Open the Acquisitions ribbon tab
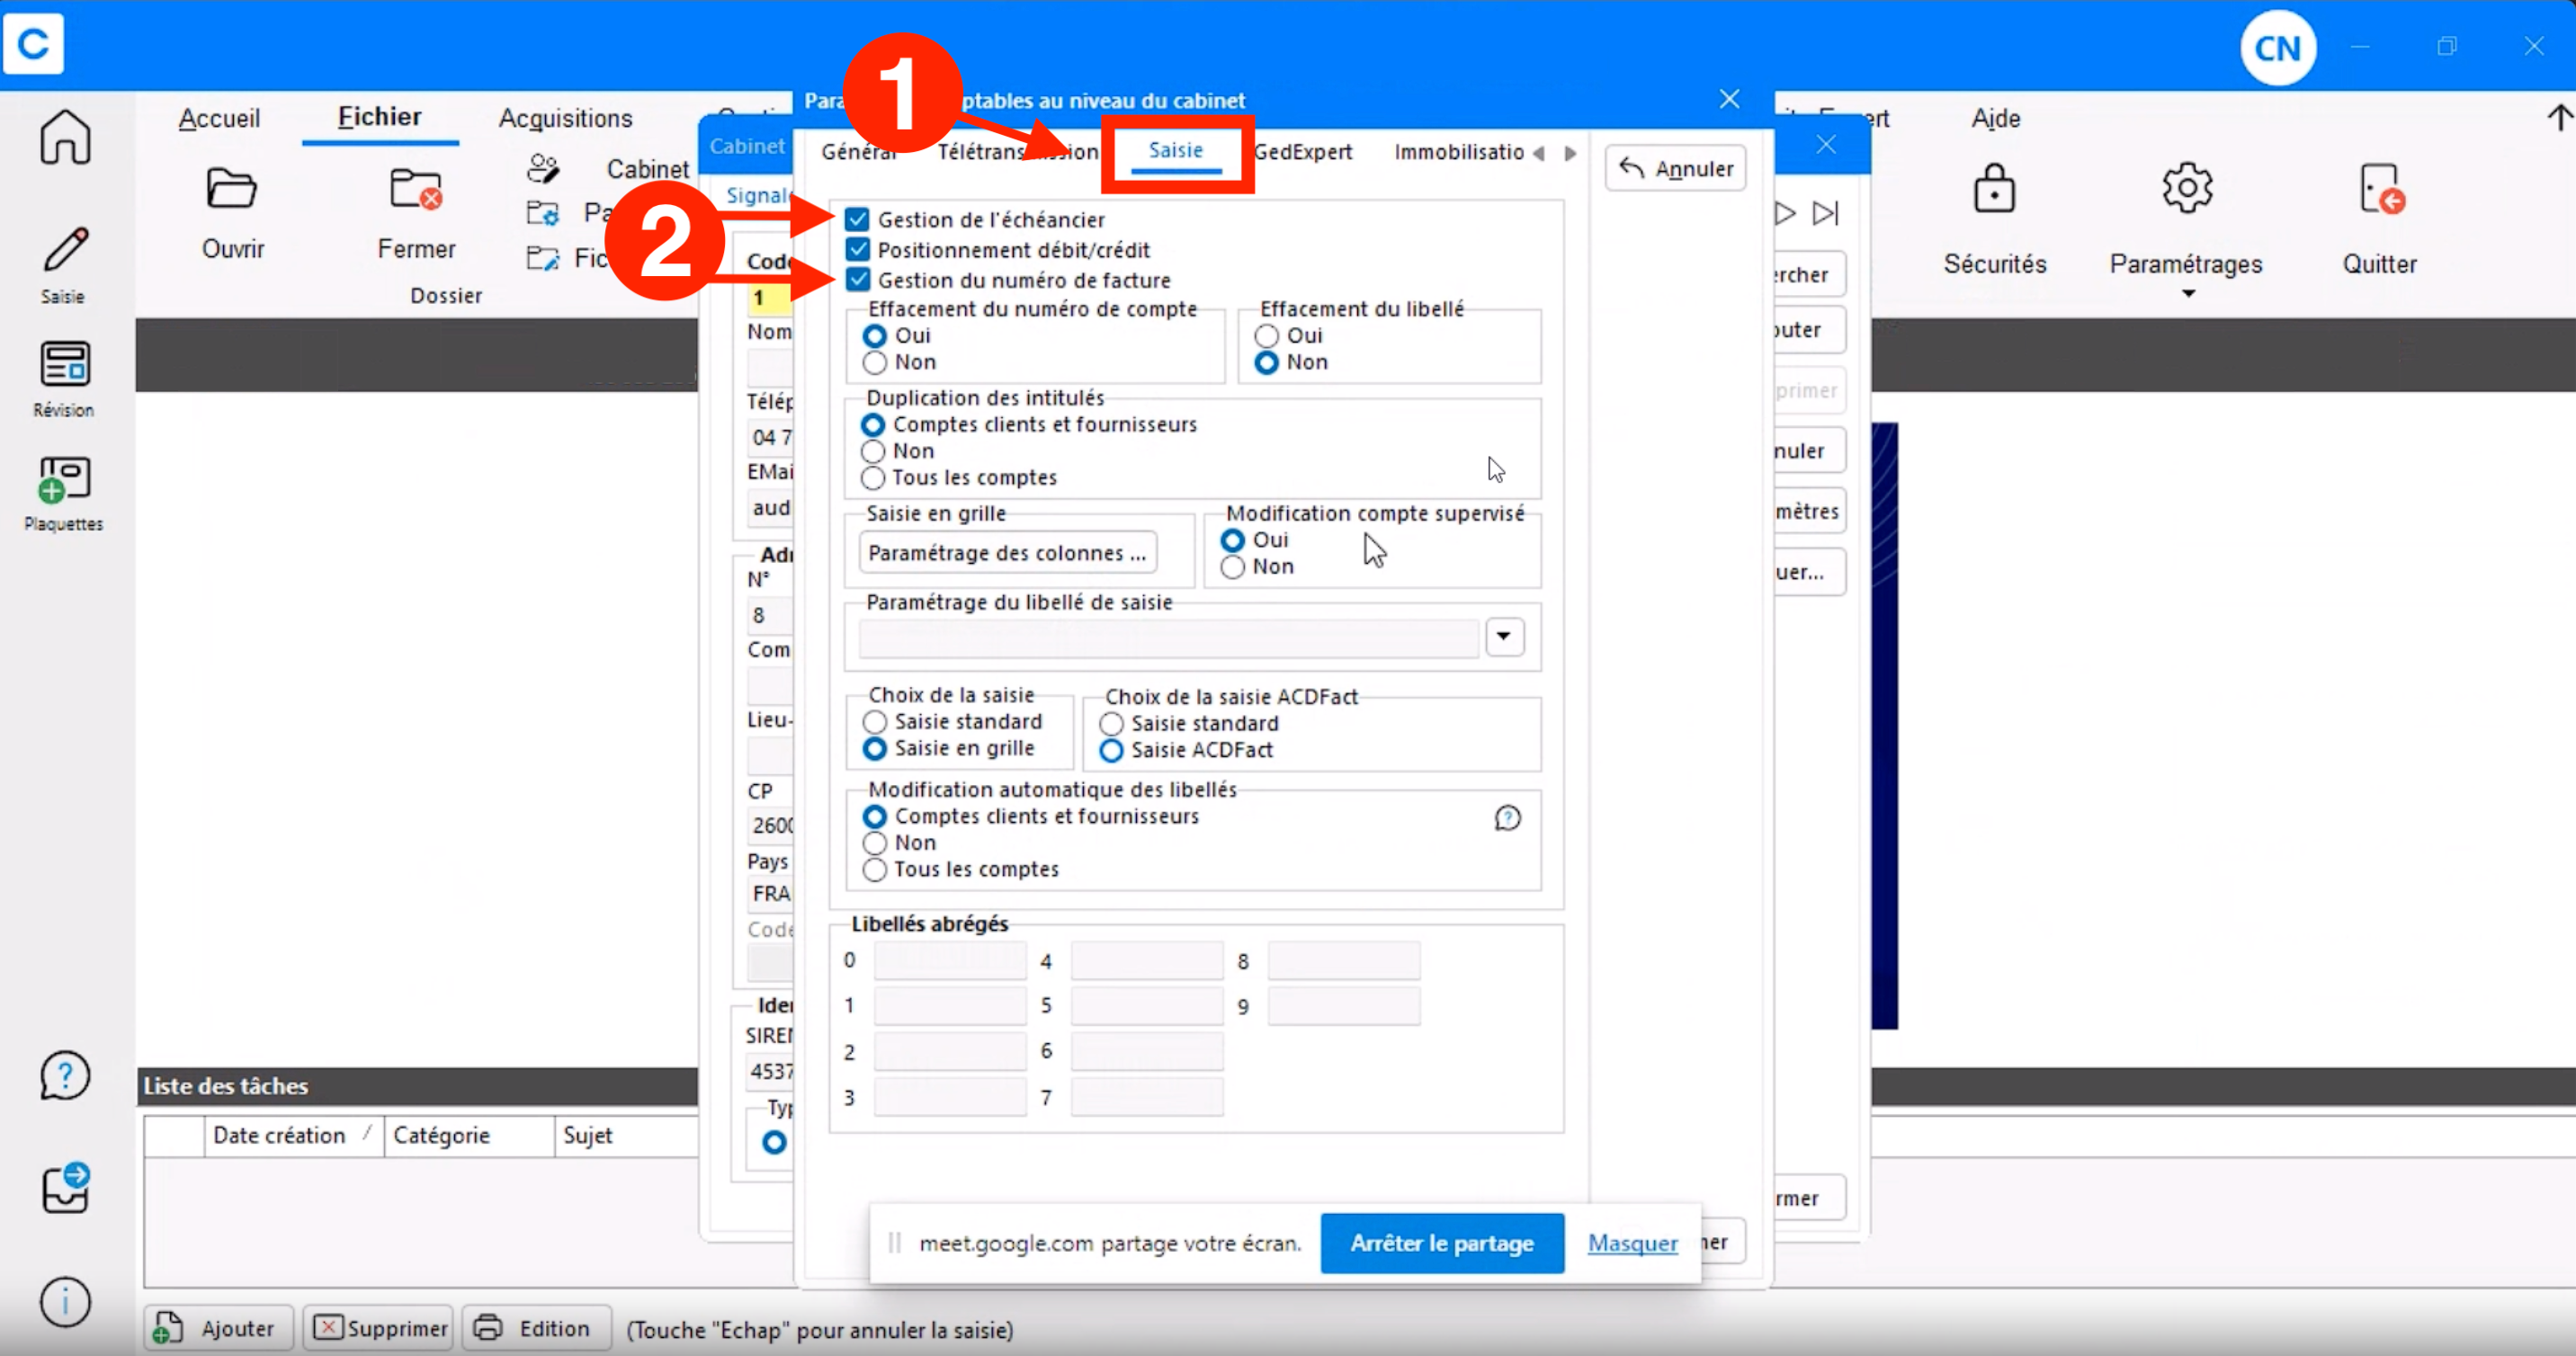2576x1356 pixels. click(x=565, y=118)
